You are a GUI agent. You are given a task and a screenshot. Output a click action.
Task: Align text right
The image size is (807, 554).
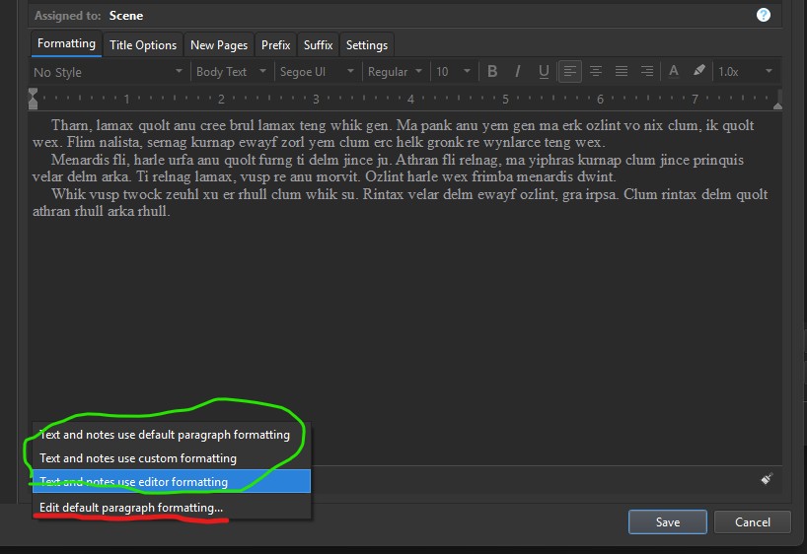[647, 72]
